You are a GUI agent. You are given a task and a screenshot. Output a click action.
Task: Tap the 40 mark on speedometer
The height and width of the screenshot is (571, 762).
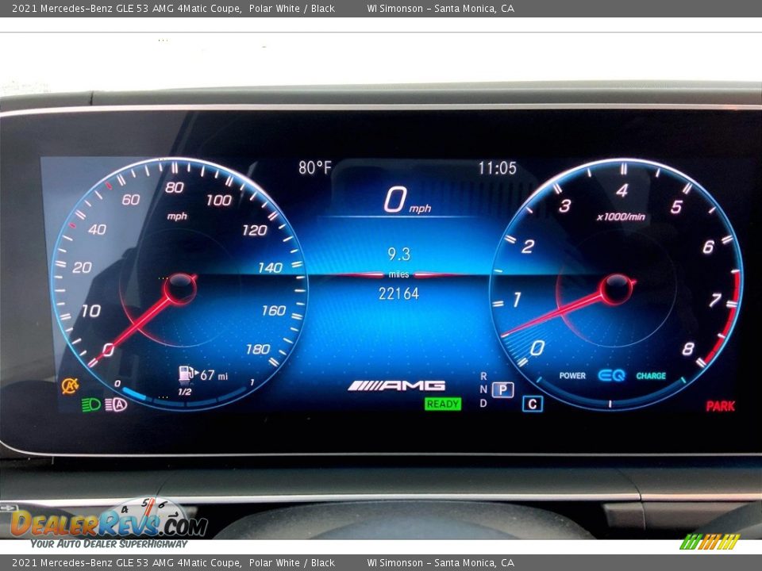(x=97, y=229)
